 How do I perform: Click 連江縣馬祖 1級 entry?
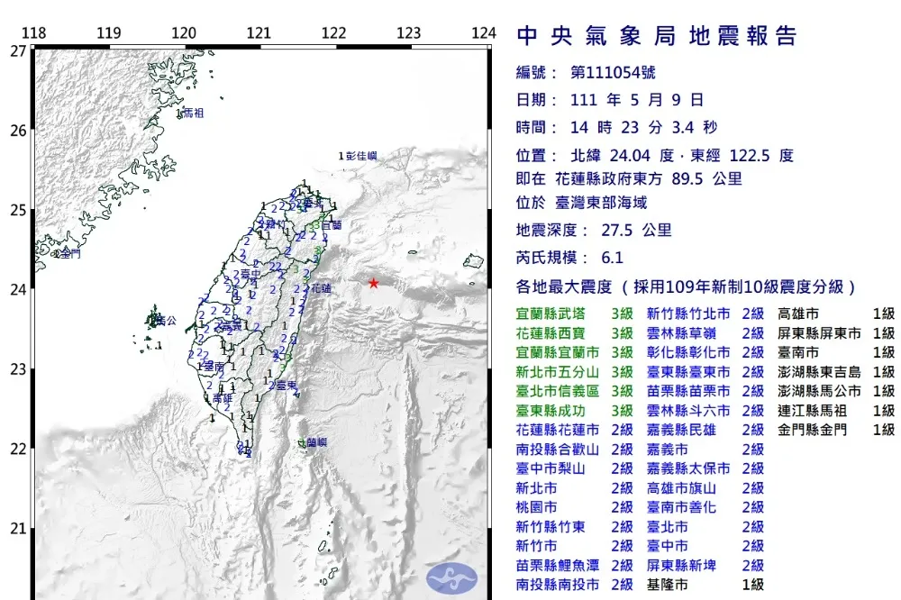click(x=836, y=411)
